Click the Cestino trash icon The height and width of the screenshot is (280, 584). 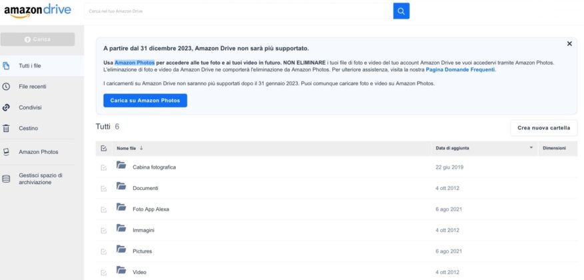pyautogui.click(x=6, y=128)
